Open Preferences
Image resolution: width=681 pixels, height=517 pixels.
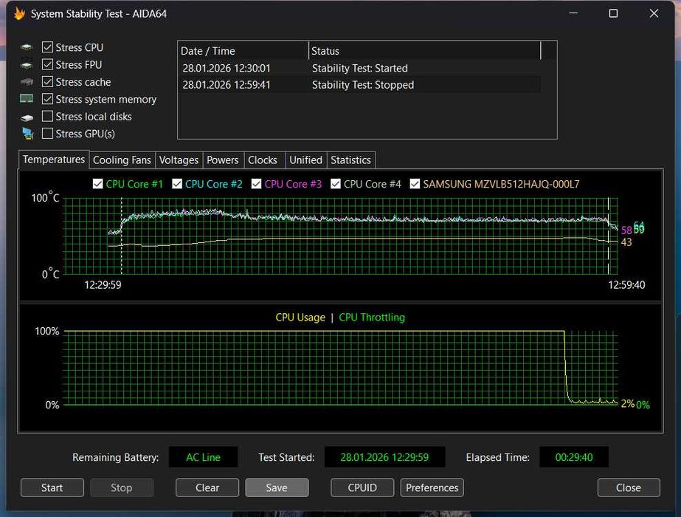click(432, 487)
